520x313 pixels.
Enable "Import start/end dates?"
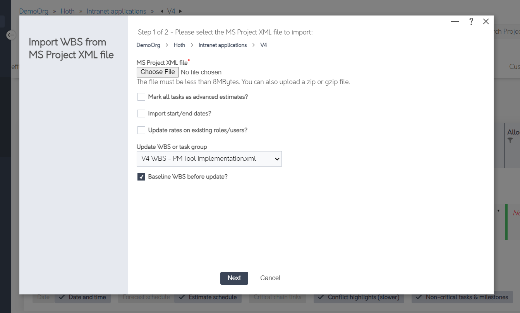pos(141,113)
